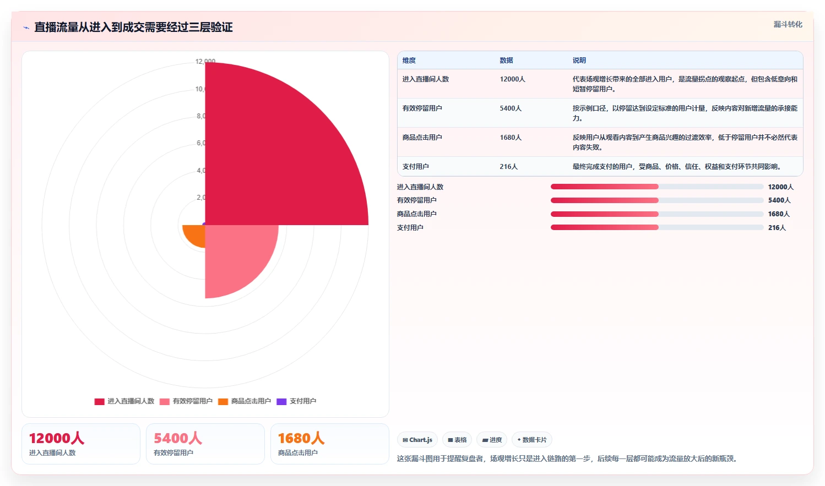
Task: Click the description starting 最终完成支付的用户
Action: (x=678, y=167)
